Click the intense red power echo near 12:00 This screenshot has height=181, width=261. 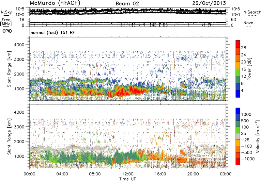pos(135,91)
